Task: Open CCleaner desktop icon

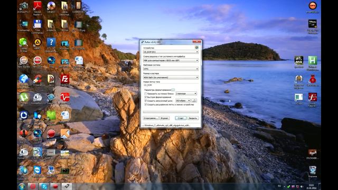Action: (x=37, y=80)
